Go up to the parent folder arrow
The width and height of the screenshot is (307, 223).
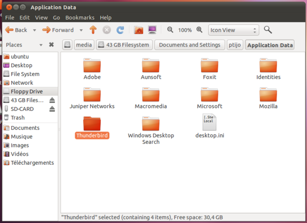(93, 30)
